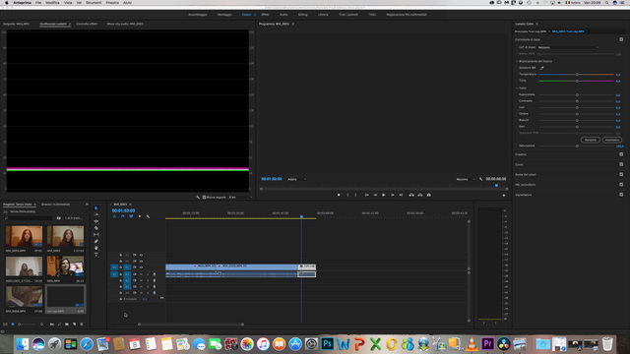Image resolution: width=630 pixels, height=354 pixels.
Task: Open the Browser multimediale tab
Action: point(55,205)
